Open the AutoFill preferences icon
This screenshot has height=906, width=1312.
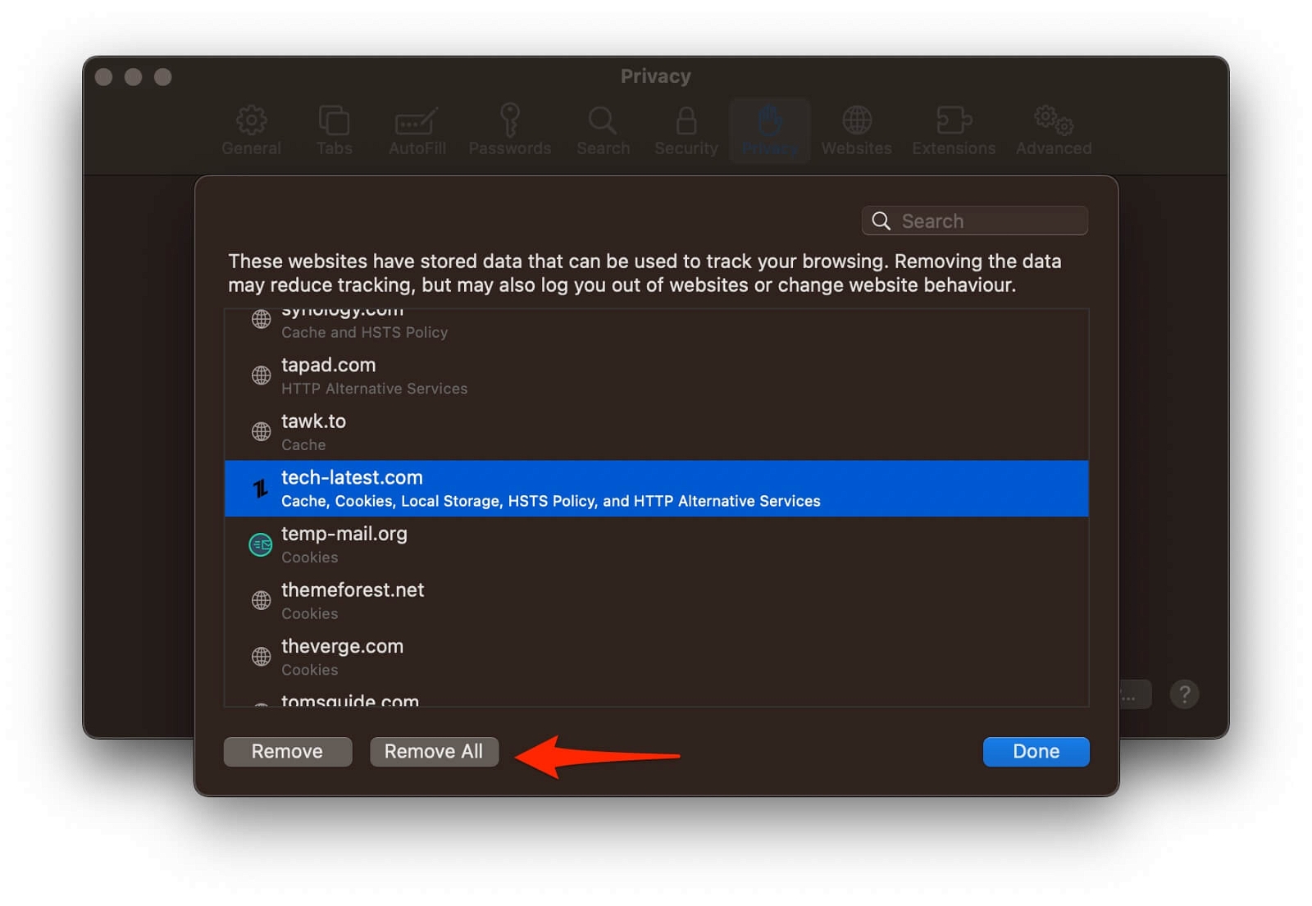pos(417,121)
